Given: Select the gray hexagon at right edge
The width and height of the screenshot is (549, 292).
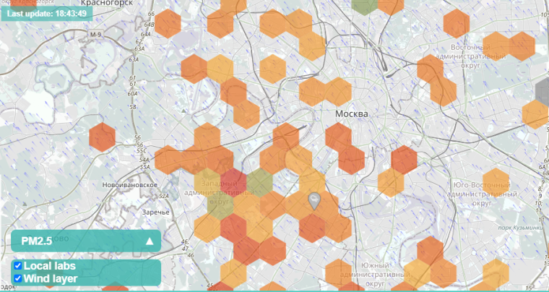Looking at the screenshot, I should click(543, 90).
